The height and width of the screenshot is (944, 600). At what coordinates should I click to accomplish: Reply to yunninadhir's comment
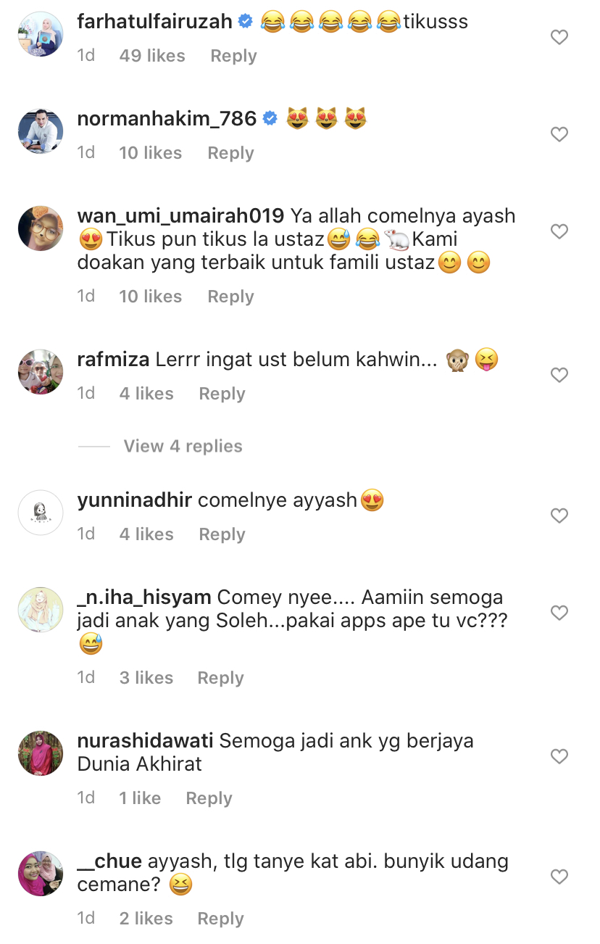(x=222, y=534)
